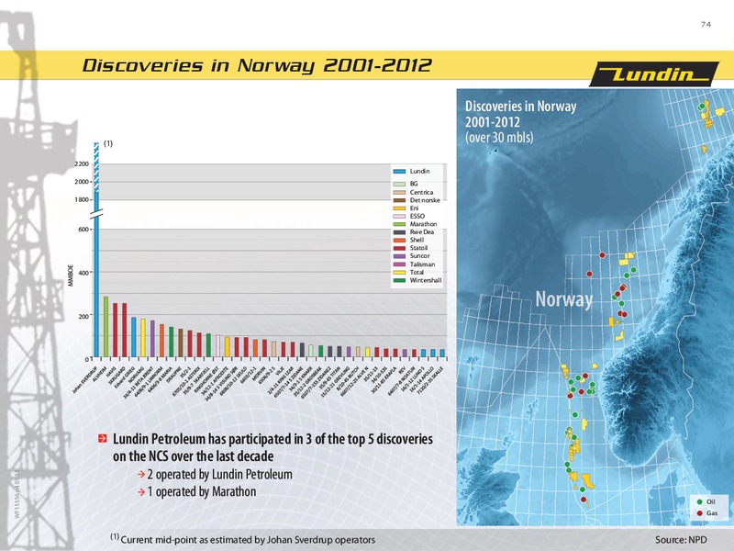Click the 'Norway' map label

[x=564, y=299]
